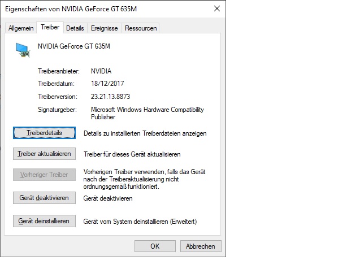Screen dimensions: 347x260
Task: Click the NVIDIA GeForce GT 635M device name
Action: pyautogui.click(x=74, y=46)
